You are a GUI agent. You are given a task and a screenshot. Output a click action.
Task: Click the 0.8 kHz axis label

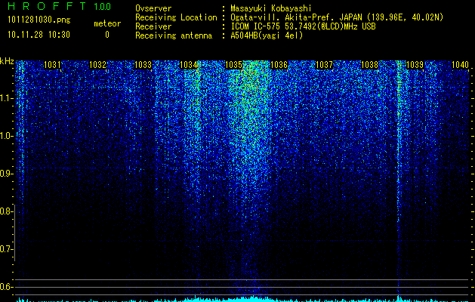(6, 211)
